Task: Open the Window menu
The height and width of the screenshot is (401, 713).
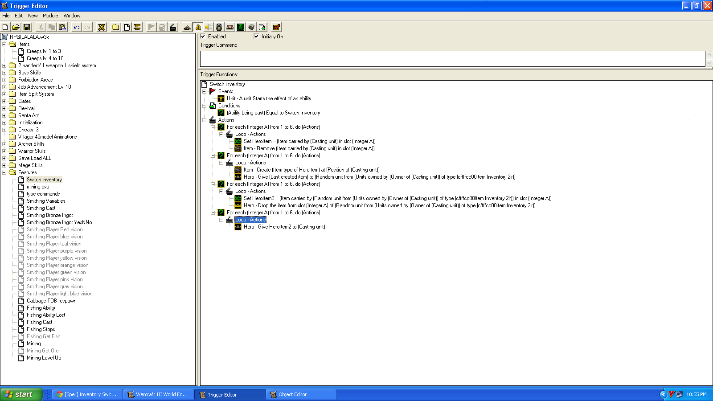Action: coord(72,16)
